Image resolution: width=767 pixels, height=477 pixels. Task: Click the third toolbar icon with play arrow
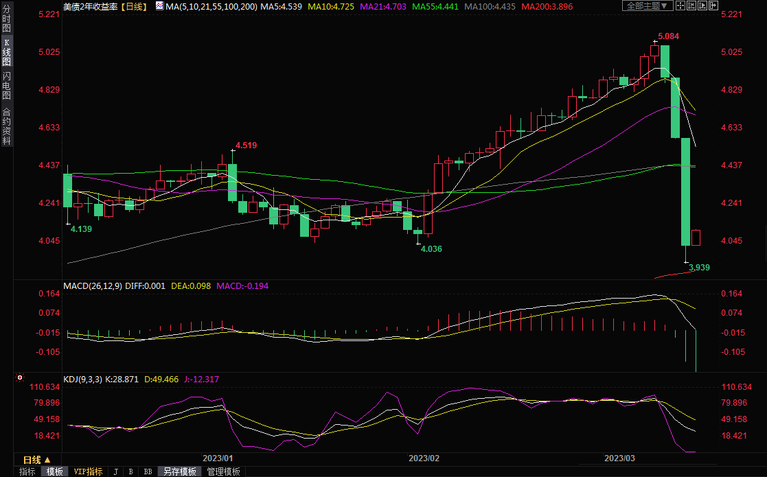pyautogui.click(x=703, y=6)
